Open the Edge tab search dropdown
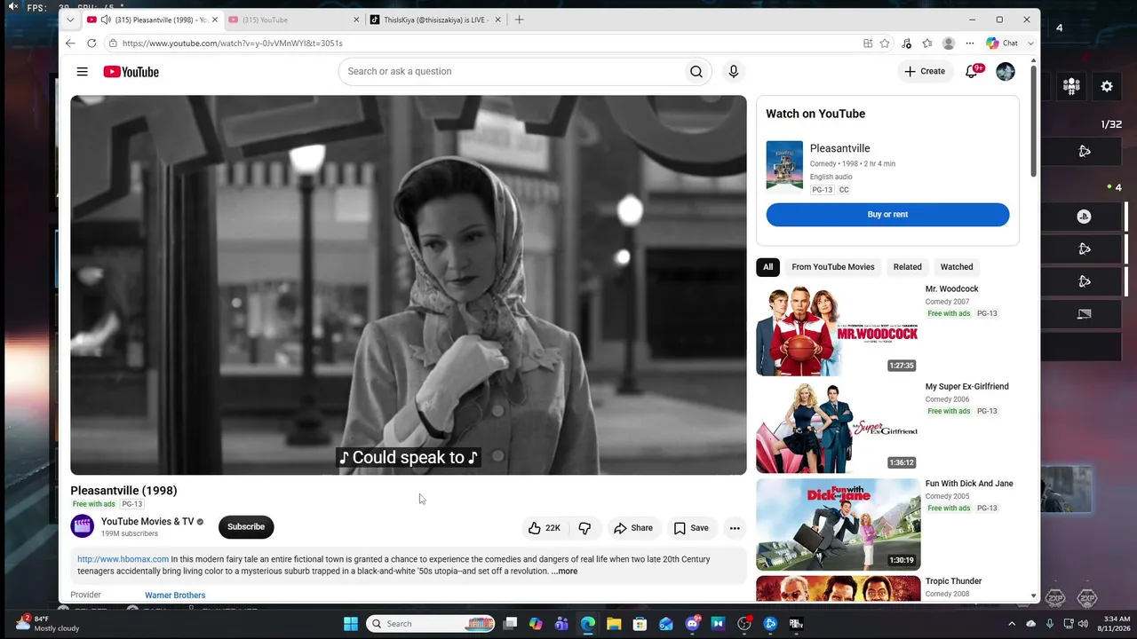The height and width of the screenshot is (639, 1137). [70, 20]
